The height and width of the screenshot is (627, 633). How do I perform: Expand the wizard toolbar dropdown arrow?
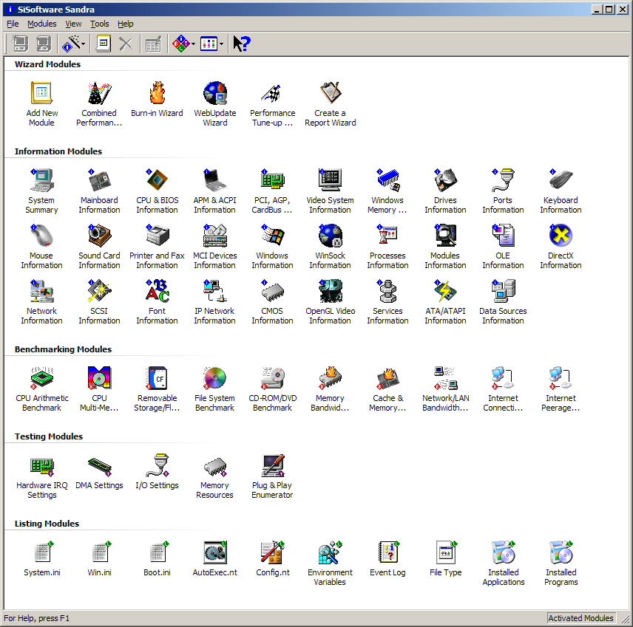pos(83,44)
